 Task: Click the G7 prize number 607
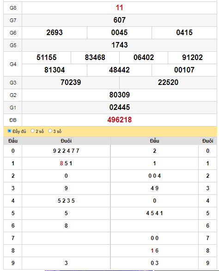click(x=119, y=20)
